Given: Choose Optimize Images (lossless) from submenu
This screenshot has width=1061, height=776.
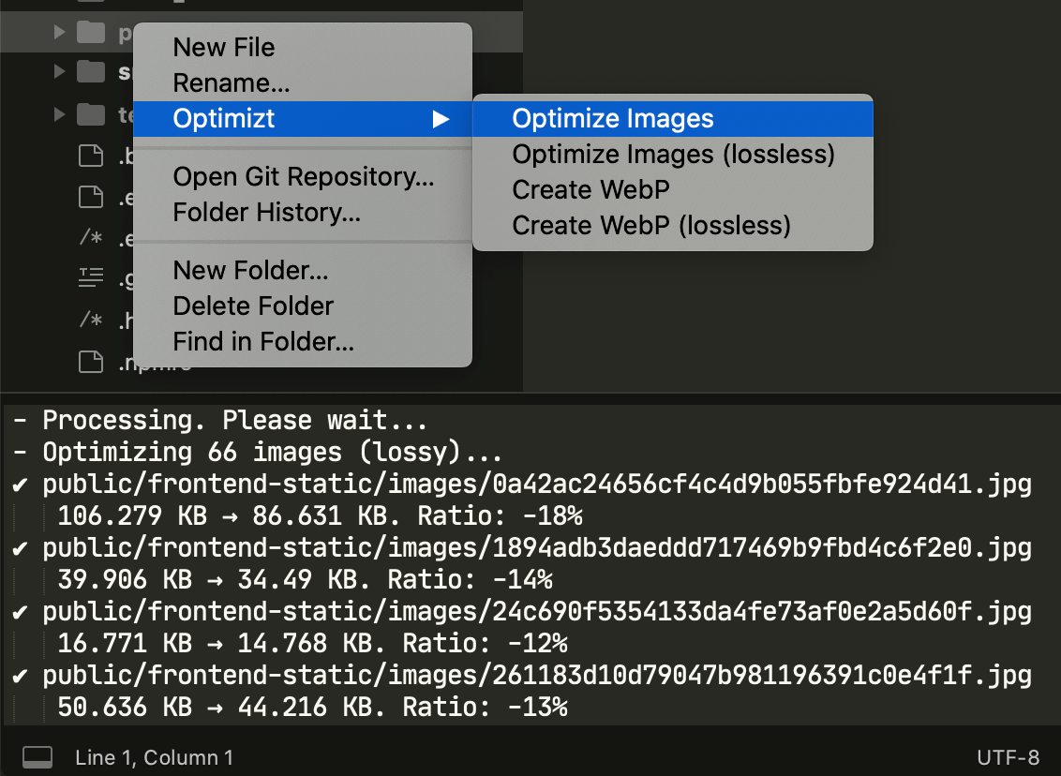Looking at the screenshot, I should pos(673,154).
